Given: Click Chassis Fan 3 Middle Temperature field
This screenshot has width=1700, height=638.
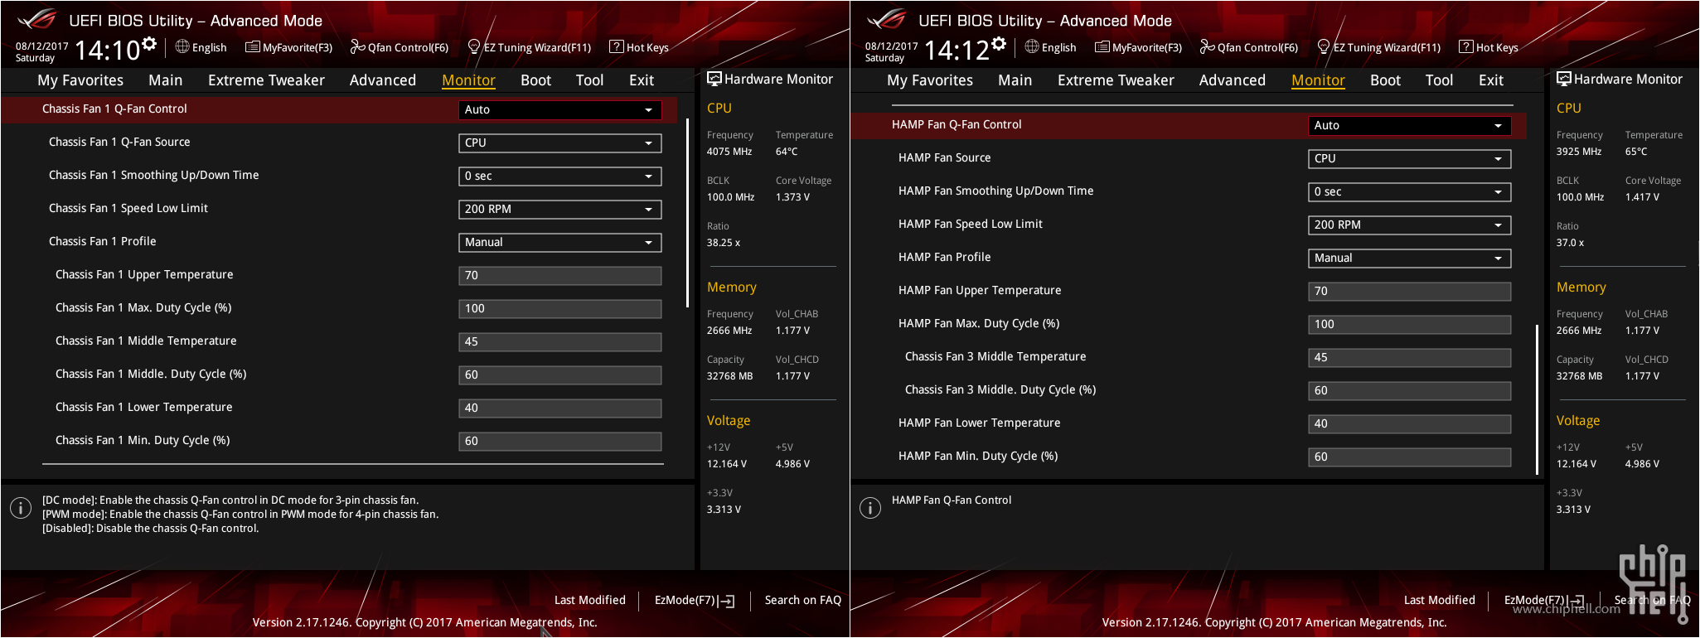Looking at the screenshot, I should pyautogui.click(x=1410, y=357).
